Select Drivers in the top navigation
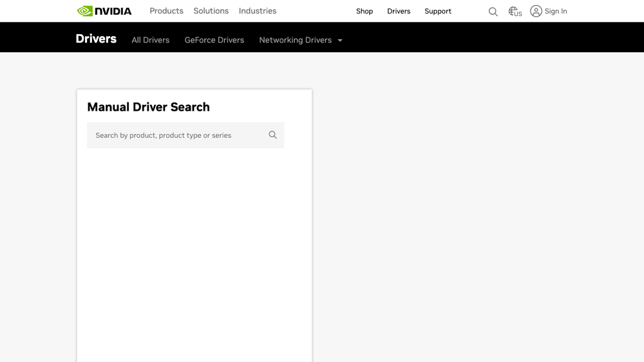The image size is (644, 362). pos(399,12)
